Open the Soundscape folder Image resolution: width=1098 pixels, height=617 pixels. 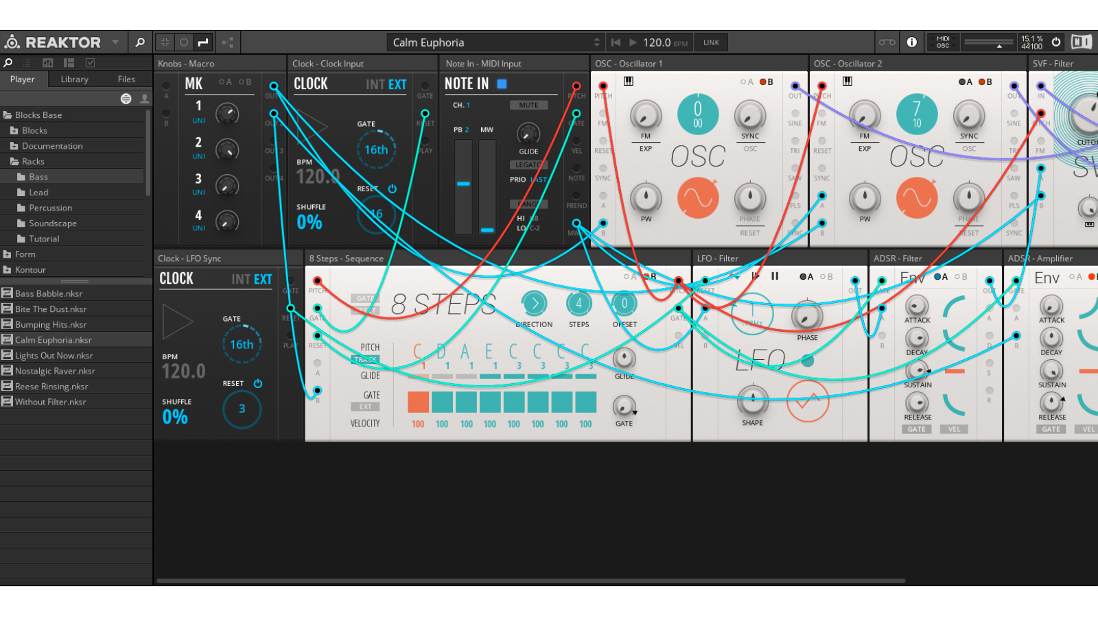coord(72,223)
